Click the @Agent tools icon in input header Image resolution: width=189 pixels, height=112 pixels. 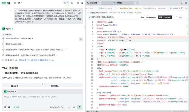[x=15, y=92]
